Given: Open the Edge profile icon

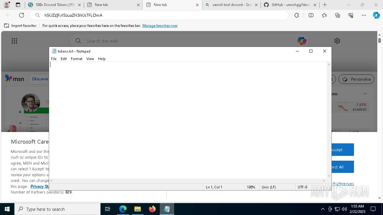Looking at the screenshot, I should (x=7, y=5).
